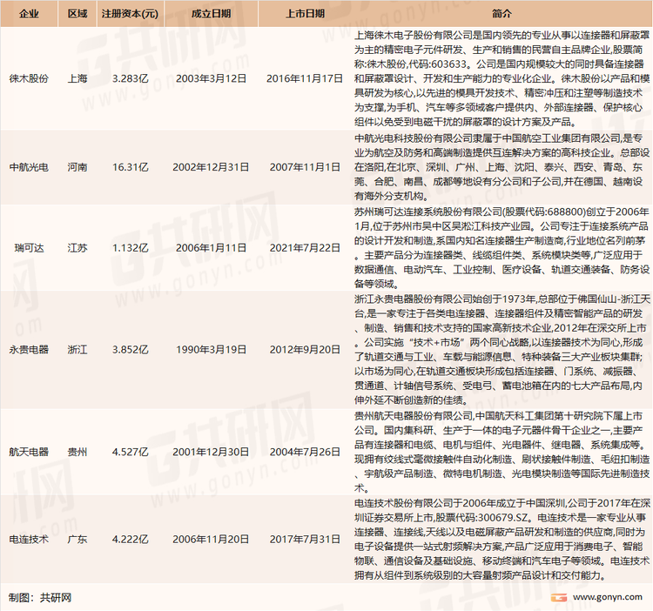This screenshot has height=611, width=653.
Task: Click the 区域 column header
Action: click(77, 14)
